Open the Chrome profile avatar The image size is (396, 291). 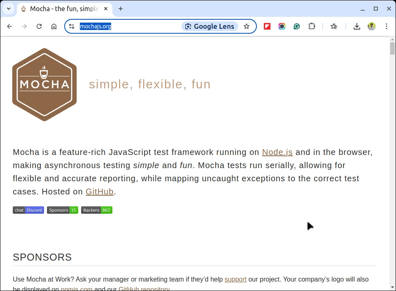click(x=371, y=26)
